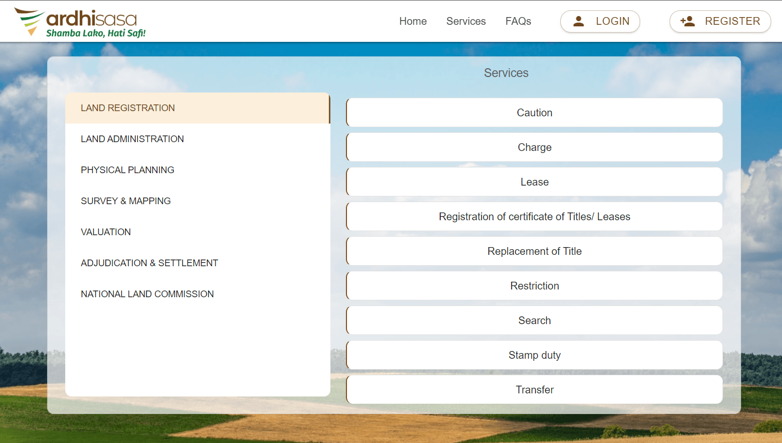The width and height of the screenshot is (782, 443).
Task: Open the Home page
Action: (x=413, y=21)
